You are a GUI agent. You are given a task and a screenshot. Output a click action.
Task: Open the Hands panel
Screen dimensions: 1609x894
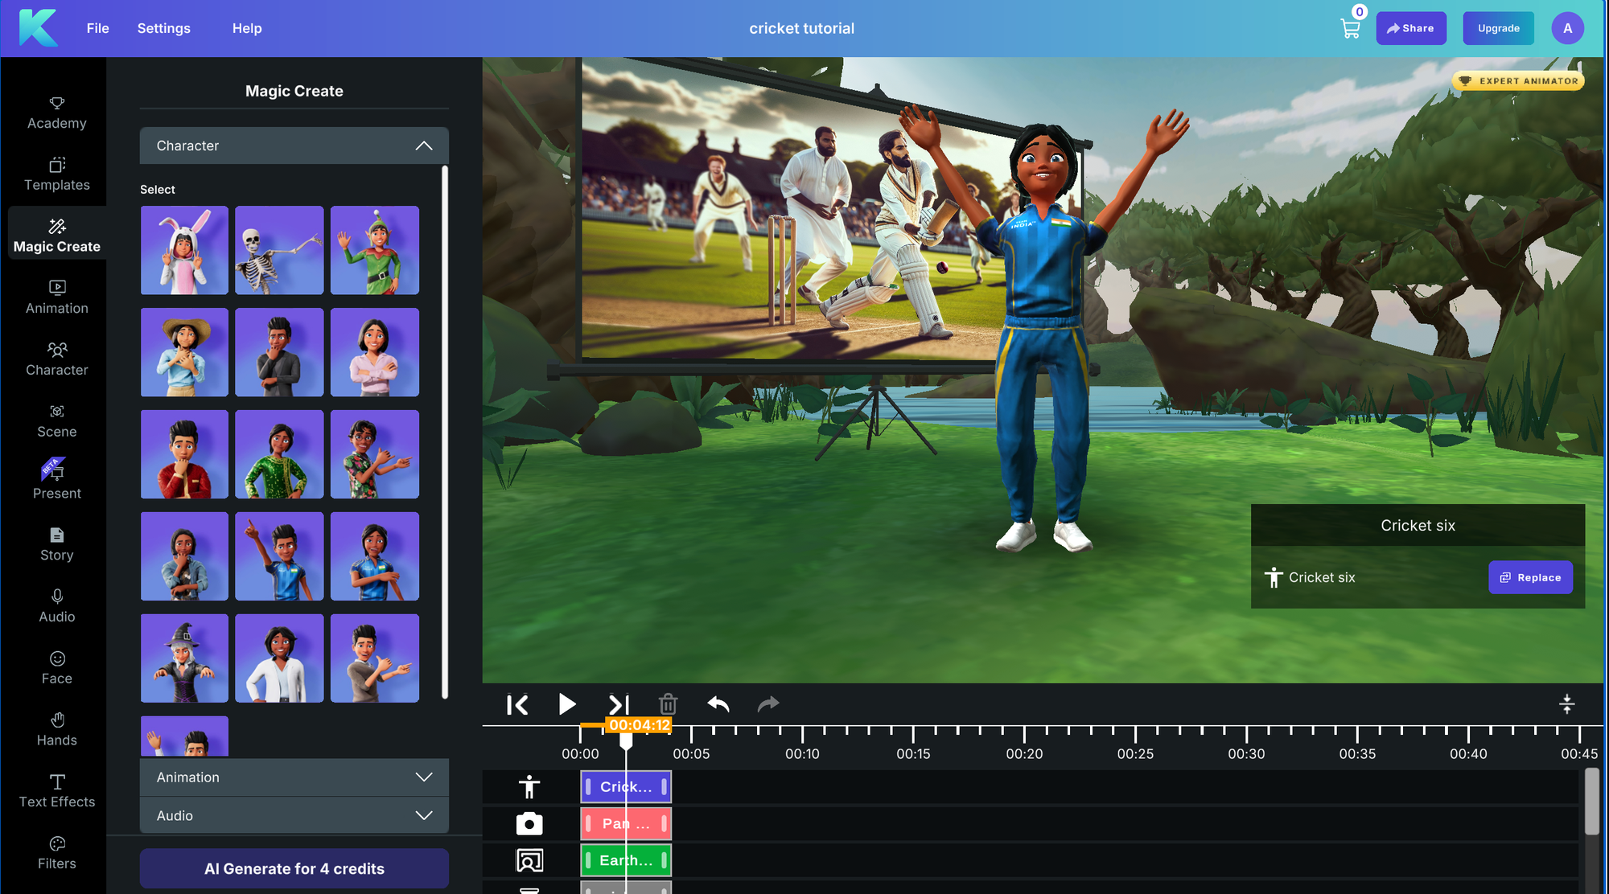56,728
